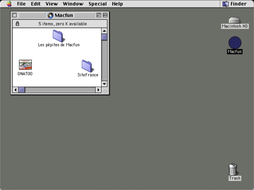This screenshot has height=190, width=254.
Task: Open the Help menu
Action: 117,4
